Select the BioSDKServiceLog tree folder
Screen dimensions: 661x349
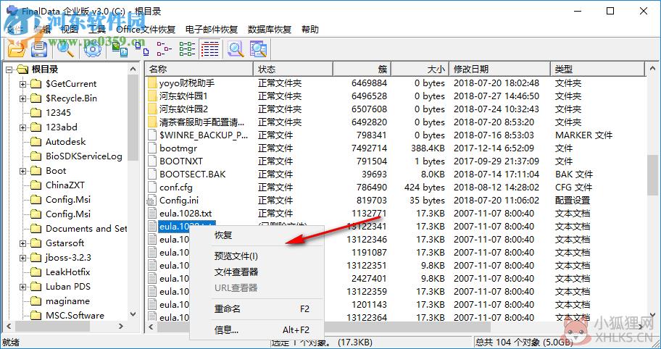click(x=84, y=156)
